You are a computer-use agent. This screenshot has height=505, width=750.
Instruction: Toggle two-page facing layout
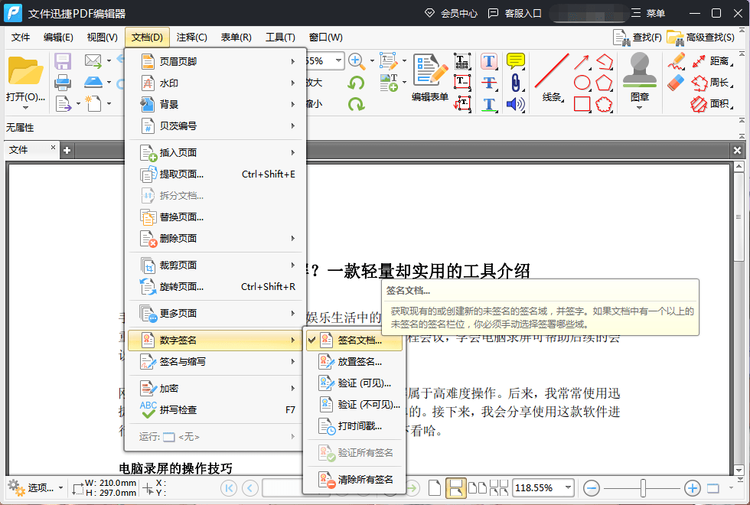coord(477,488)
